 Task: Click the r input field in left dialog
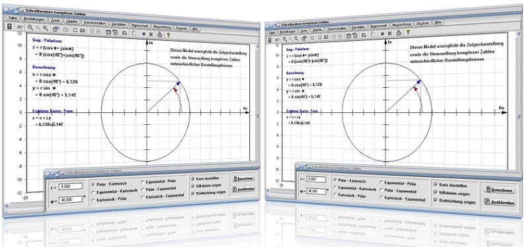(70, 186)
